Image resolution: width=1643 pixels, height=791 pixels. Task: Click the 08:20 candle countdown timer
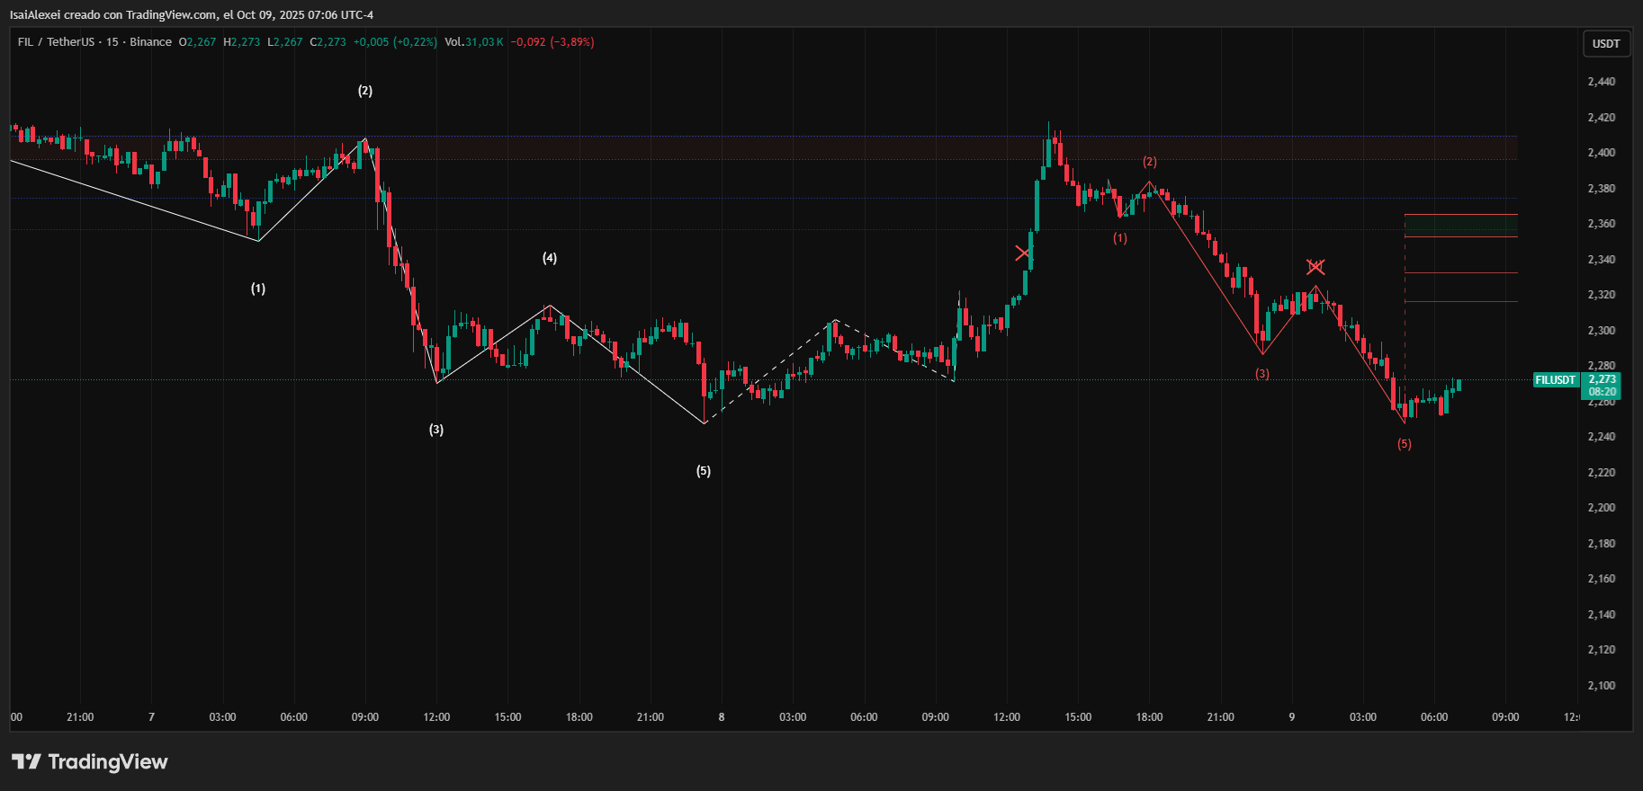click(1602, 392)
